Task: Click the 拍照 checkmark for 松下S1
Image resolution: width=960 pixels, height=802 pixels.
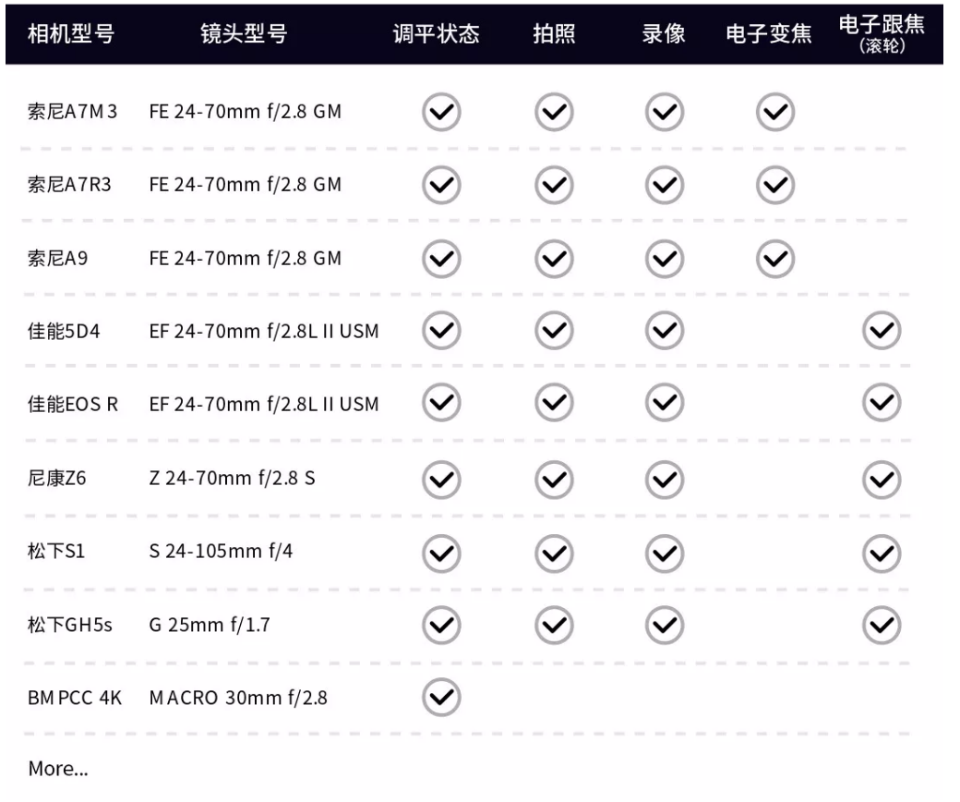Action: [x=554, y=553]
